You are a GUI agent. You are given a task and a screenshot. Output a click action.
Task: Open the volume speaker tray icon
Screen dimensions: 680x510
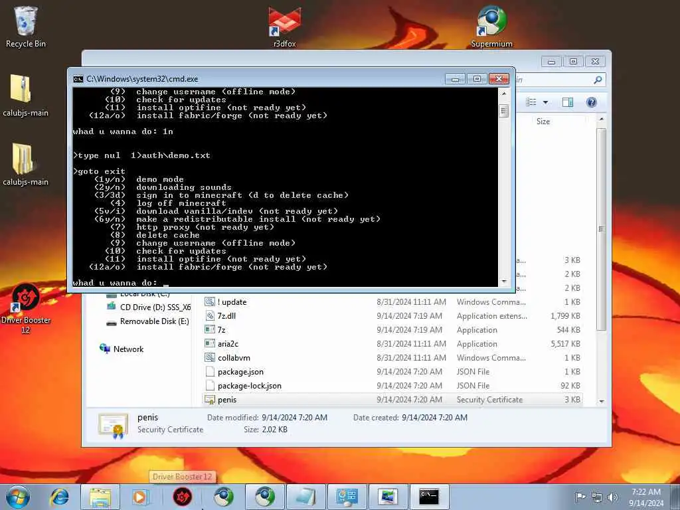612,497
